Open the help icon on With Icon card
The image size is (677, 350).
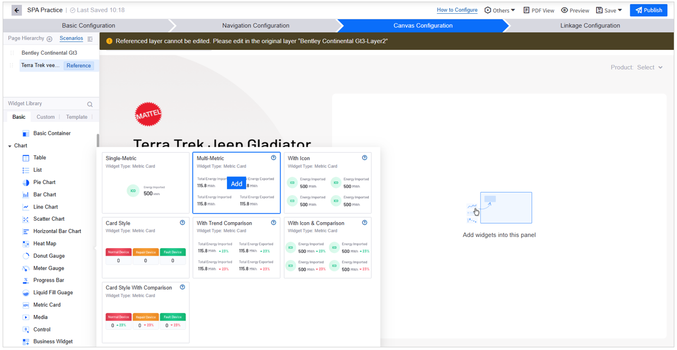(x=364, y=158)
